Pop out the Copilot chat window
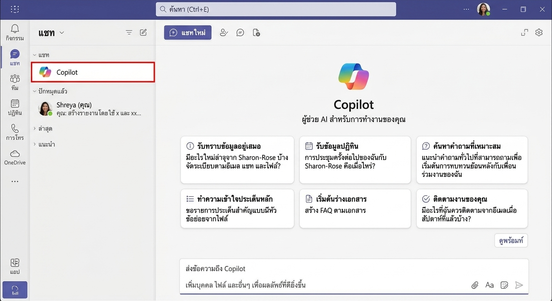This screenshot has width=552, height=301. (525, 33)
